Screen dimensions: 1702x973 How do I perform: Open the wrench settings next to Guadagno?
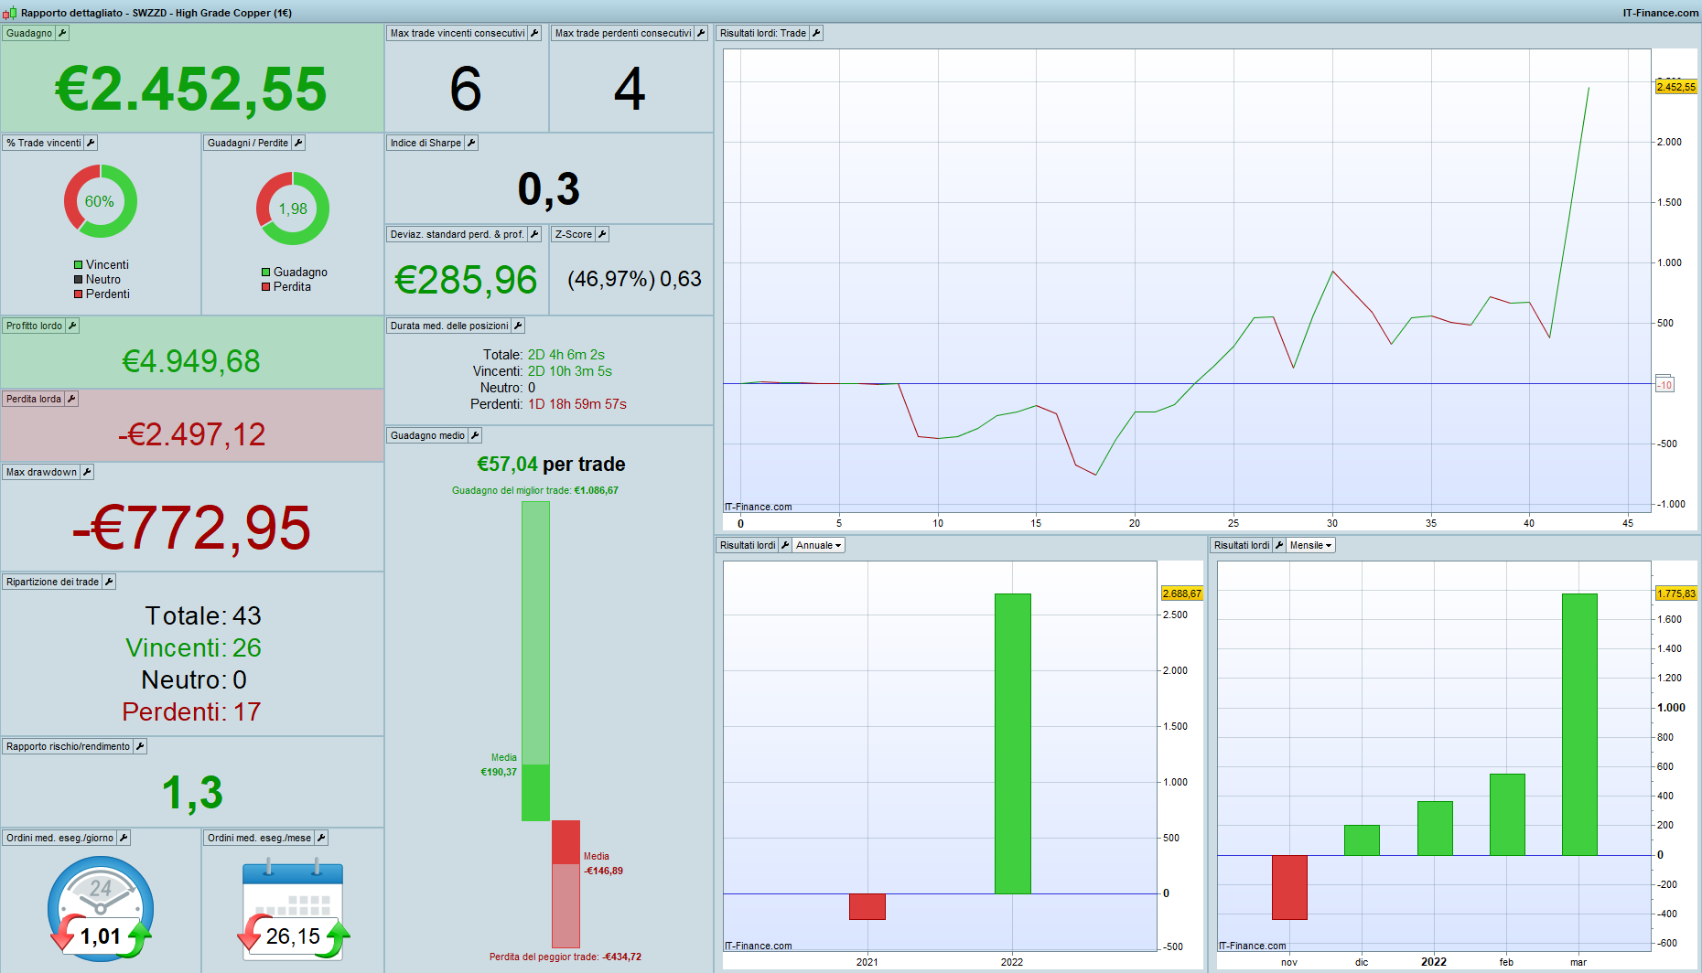62,33
